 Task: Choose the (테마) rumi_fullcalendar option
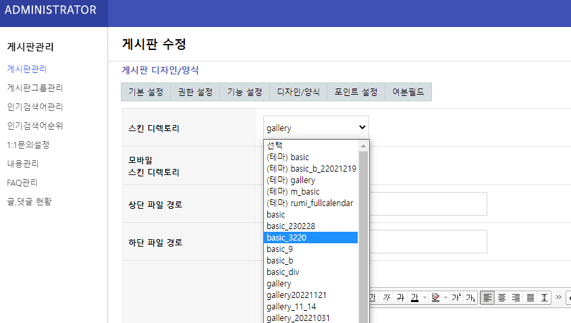310,203
